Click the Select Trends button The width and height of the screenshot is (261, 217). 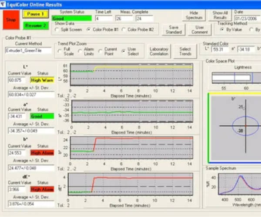click(x=185, y=52)
